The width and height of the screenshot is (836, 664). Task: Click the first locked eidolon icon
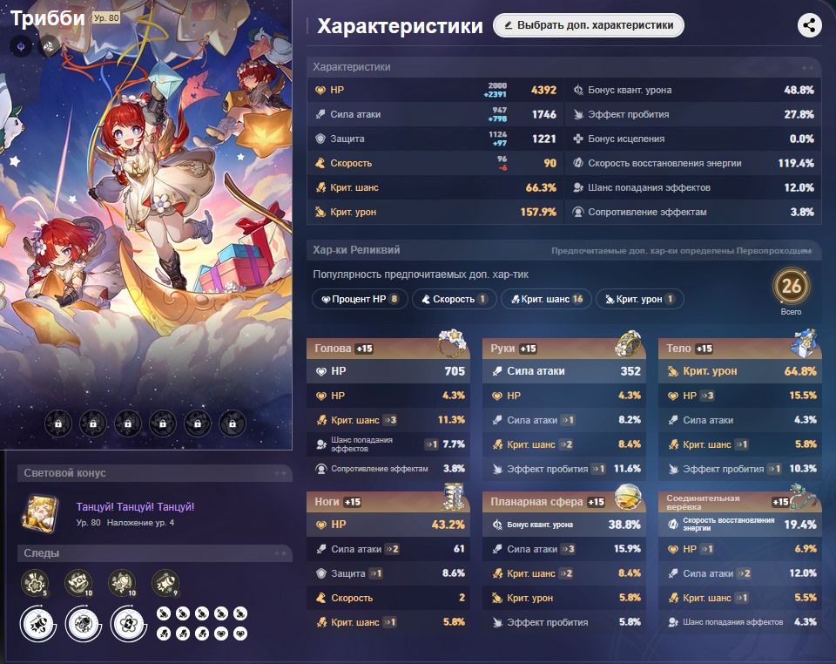[58, 424]
